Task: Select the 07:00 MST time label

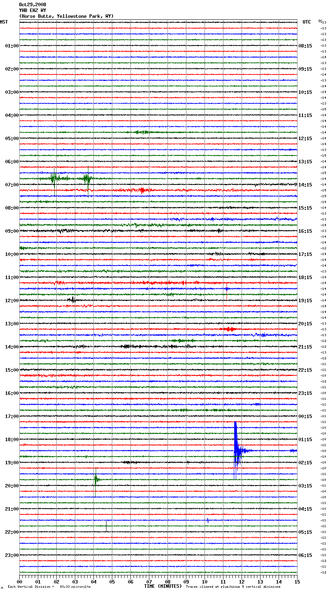Action: [x=12, y=185]
